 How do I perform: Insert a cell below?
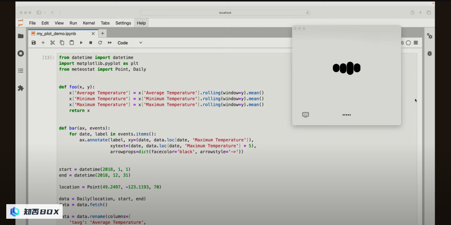click(x=43, y=43)
